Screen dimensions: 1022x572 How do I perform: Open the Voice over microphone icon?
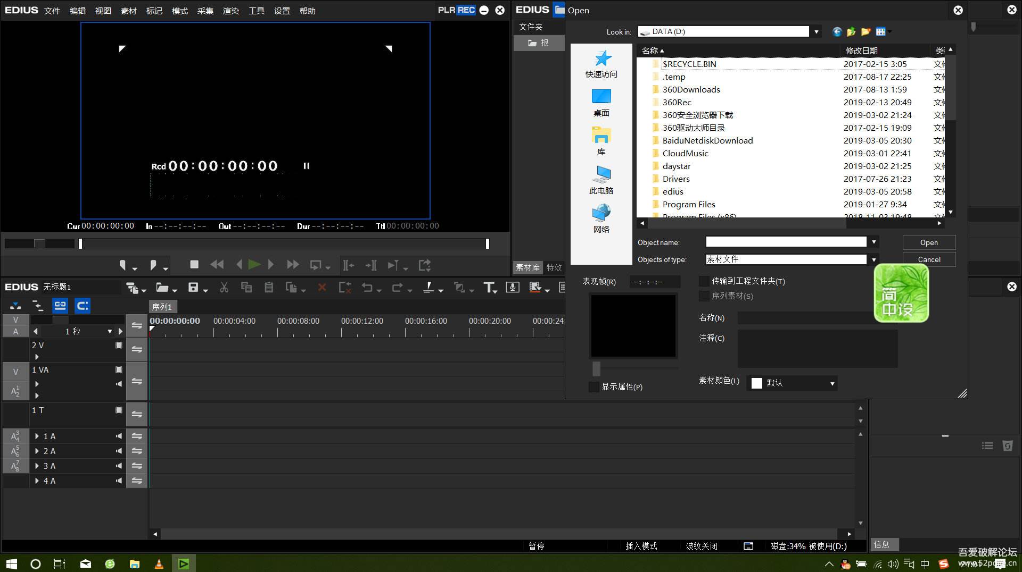(513, 288)
